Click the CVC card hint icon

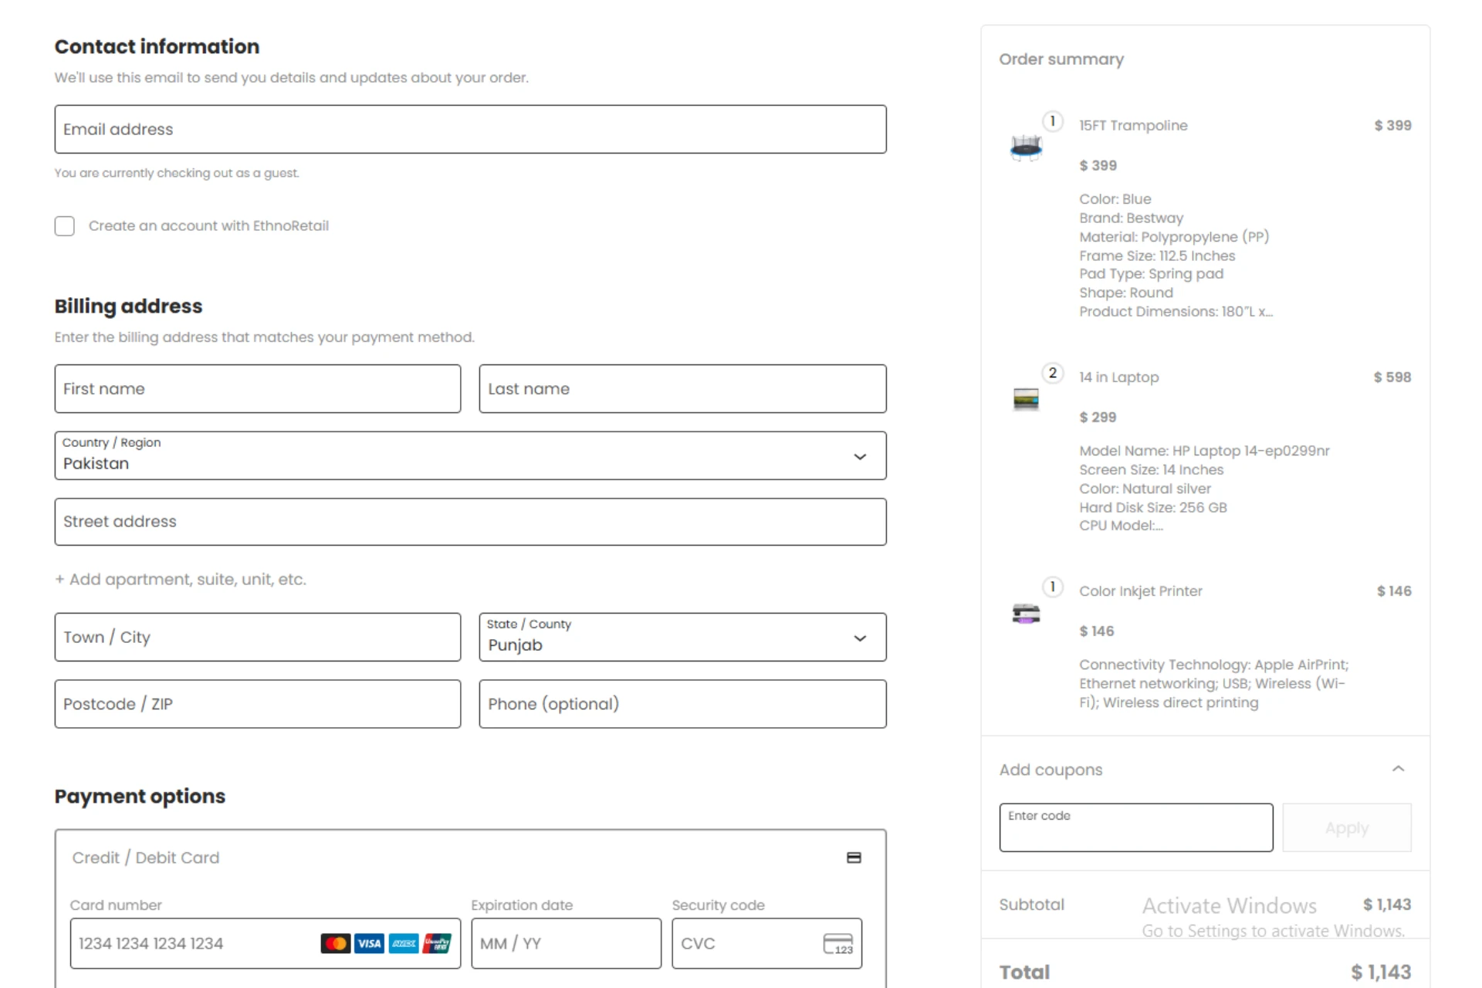pos(837,944)
